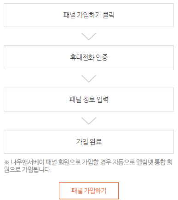Click the ※ reference mark symbol

point(6,162)
